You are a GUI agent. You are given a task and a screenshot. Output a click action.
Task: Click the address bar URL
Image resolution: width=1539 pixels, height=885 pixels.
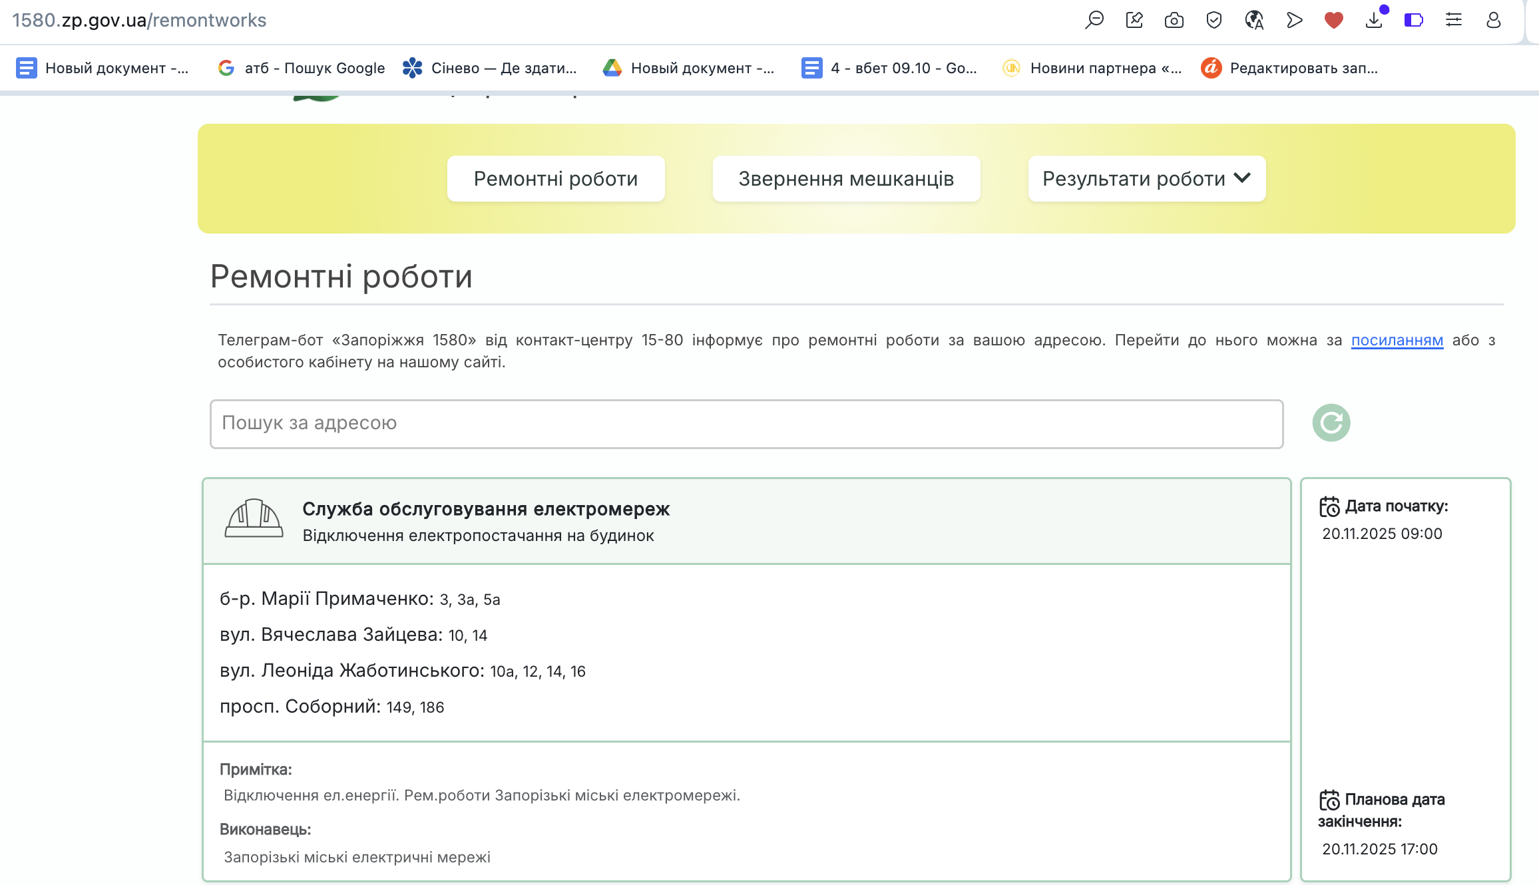tap(139, 20)
